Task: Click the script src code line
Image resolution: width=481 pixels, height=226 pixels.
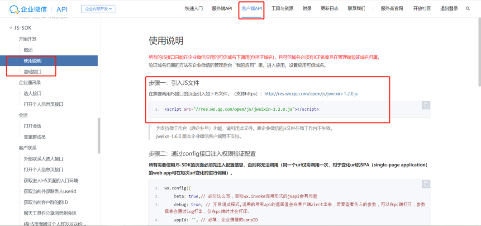Action: [242, 109]
